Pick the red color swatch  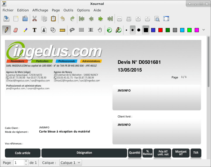click(x=160, y=30)
